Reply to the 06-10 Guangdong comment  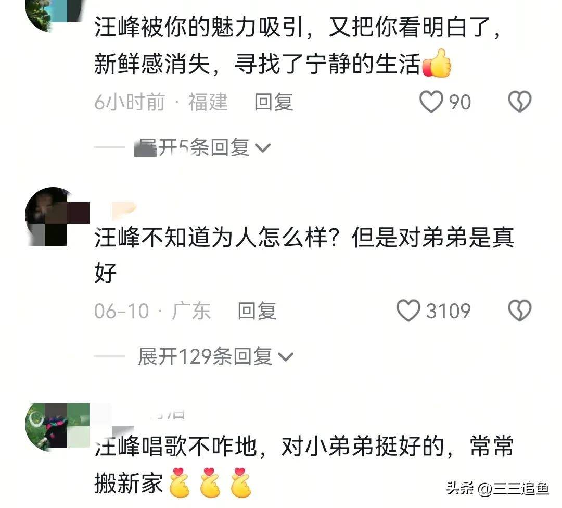coord(258,311)
